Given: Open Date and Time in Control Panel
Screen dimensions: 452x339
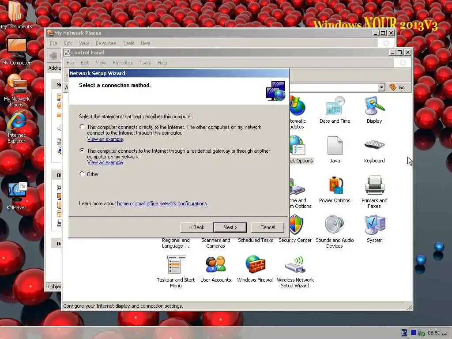Looking at the screenshot, I should [x=335, y=110].
